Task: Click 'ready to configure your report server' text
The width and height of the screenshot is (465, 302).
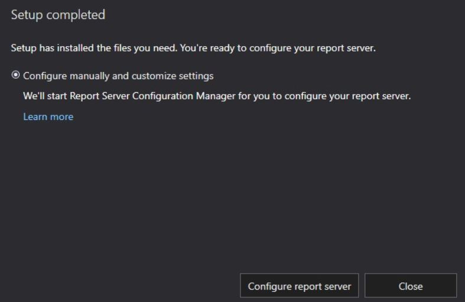Action: coord(293,48)
